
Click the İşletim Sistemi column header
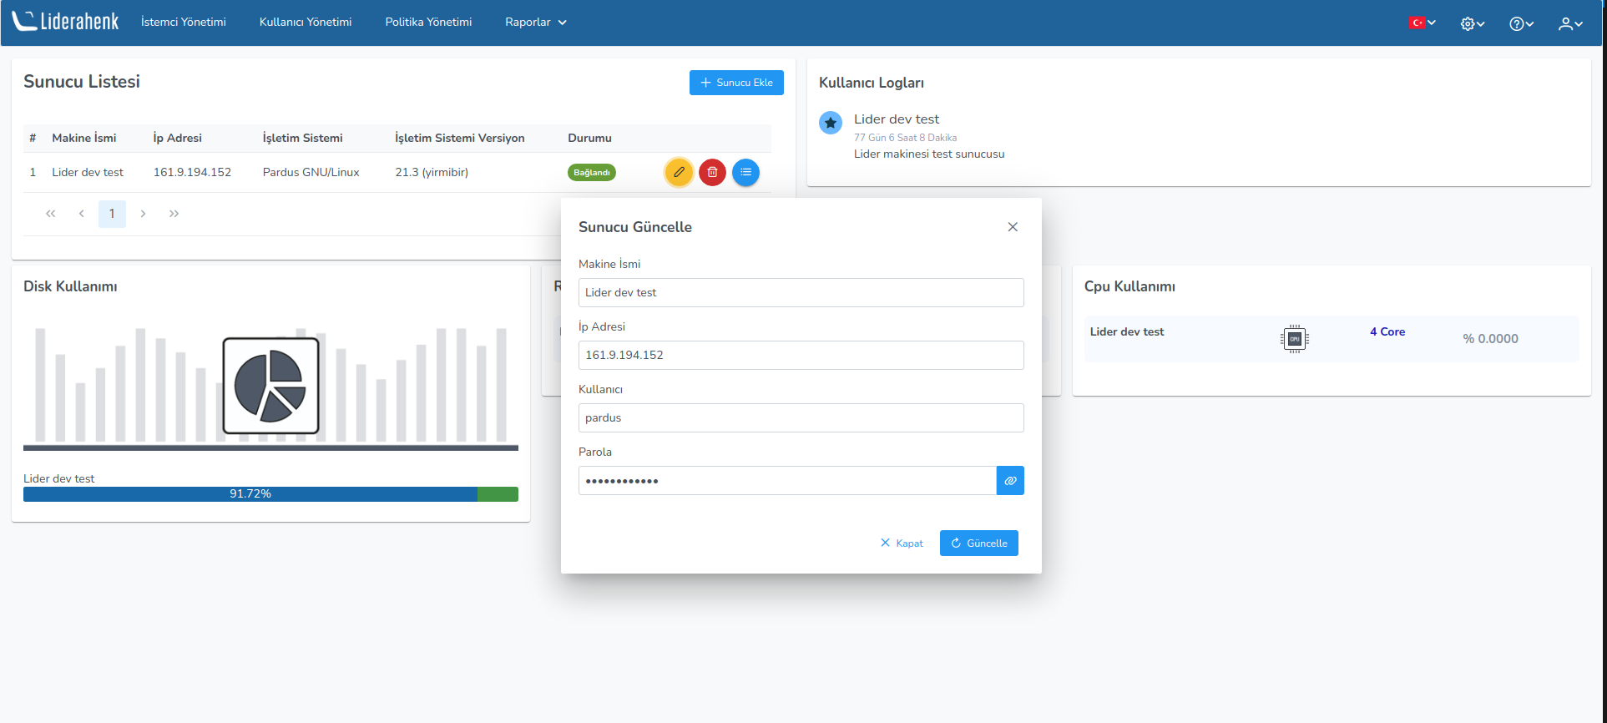[302, 138]
